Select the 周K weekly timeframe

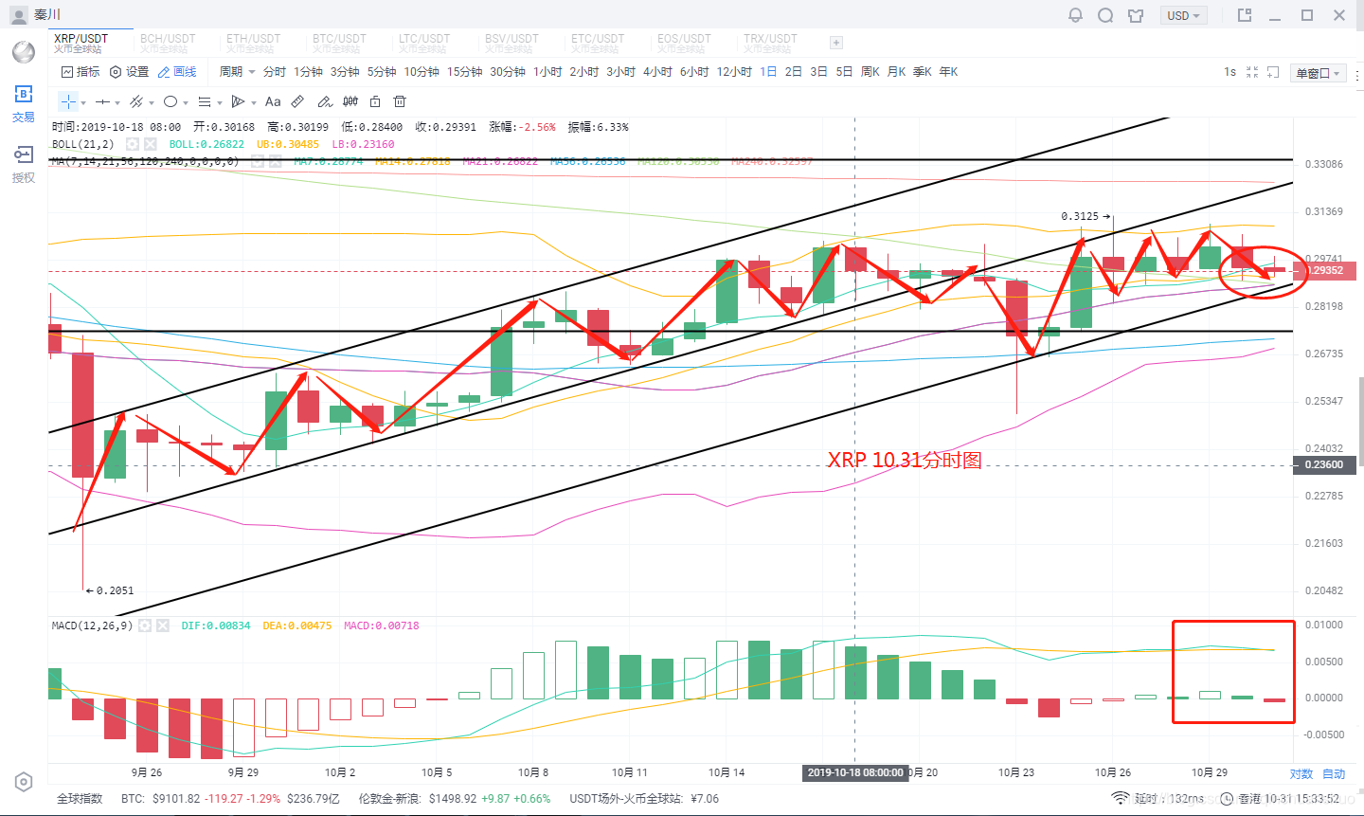coord(870,72)
